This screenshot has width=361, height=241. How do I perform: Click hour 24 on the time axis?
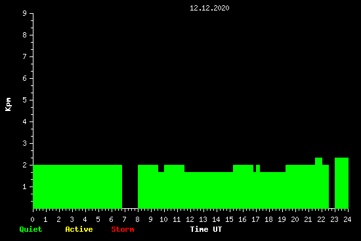coord(347,219)
